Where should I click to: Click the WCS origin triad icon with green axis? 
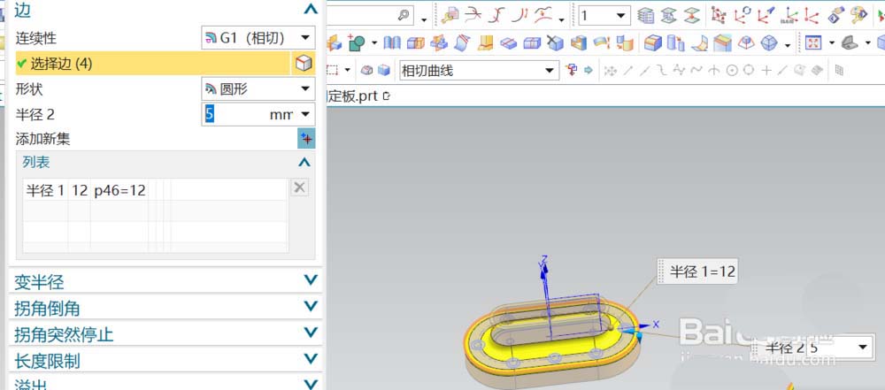(790, 15)
